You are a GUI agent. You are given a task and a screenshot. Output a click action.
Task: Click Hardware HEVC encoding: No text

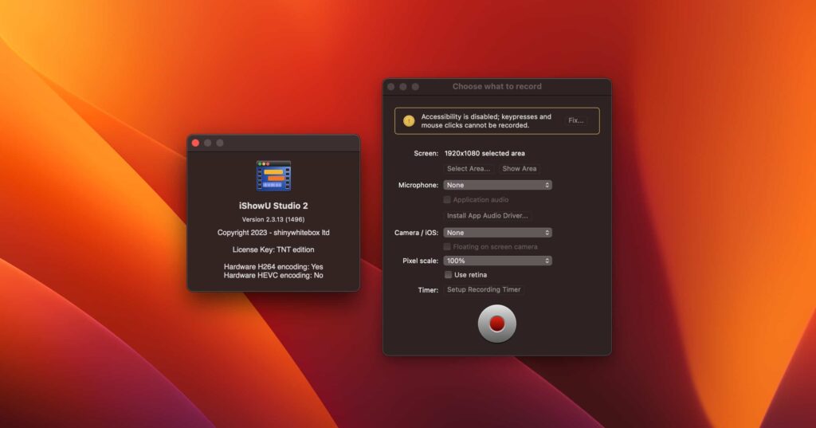click(x=273, y=276)
